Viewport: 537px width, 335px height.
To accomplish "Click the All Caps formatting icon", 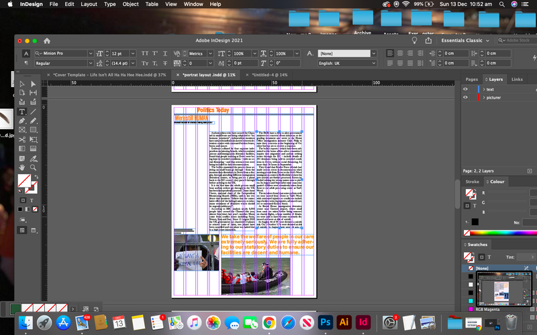I will pos(145,54).
